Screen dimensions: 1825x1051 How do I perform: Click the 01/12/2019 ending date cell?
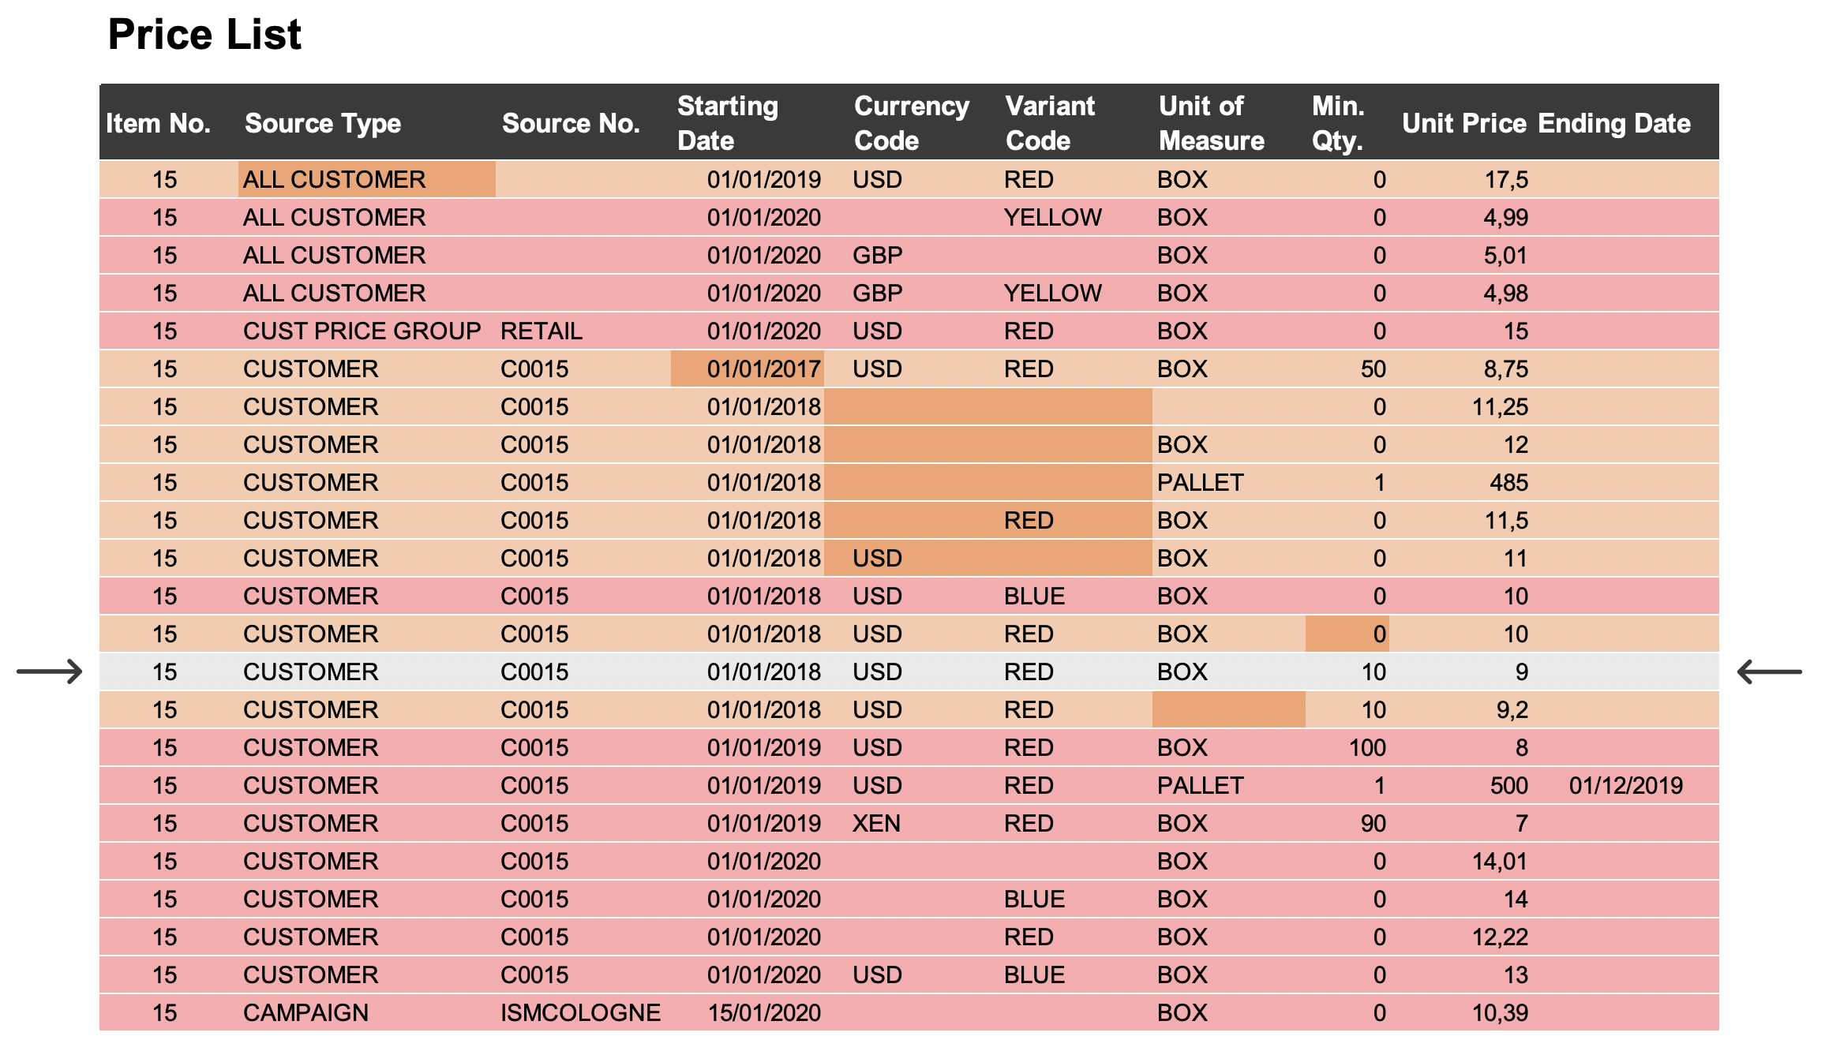tap(1625, 785)
